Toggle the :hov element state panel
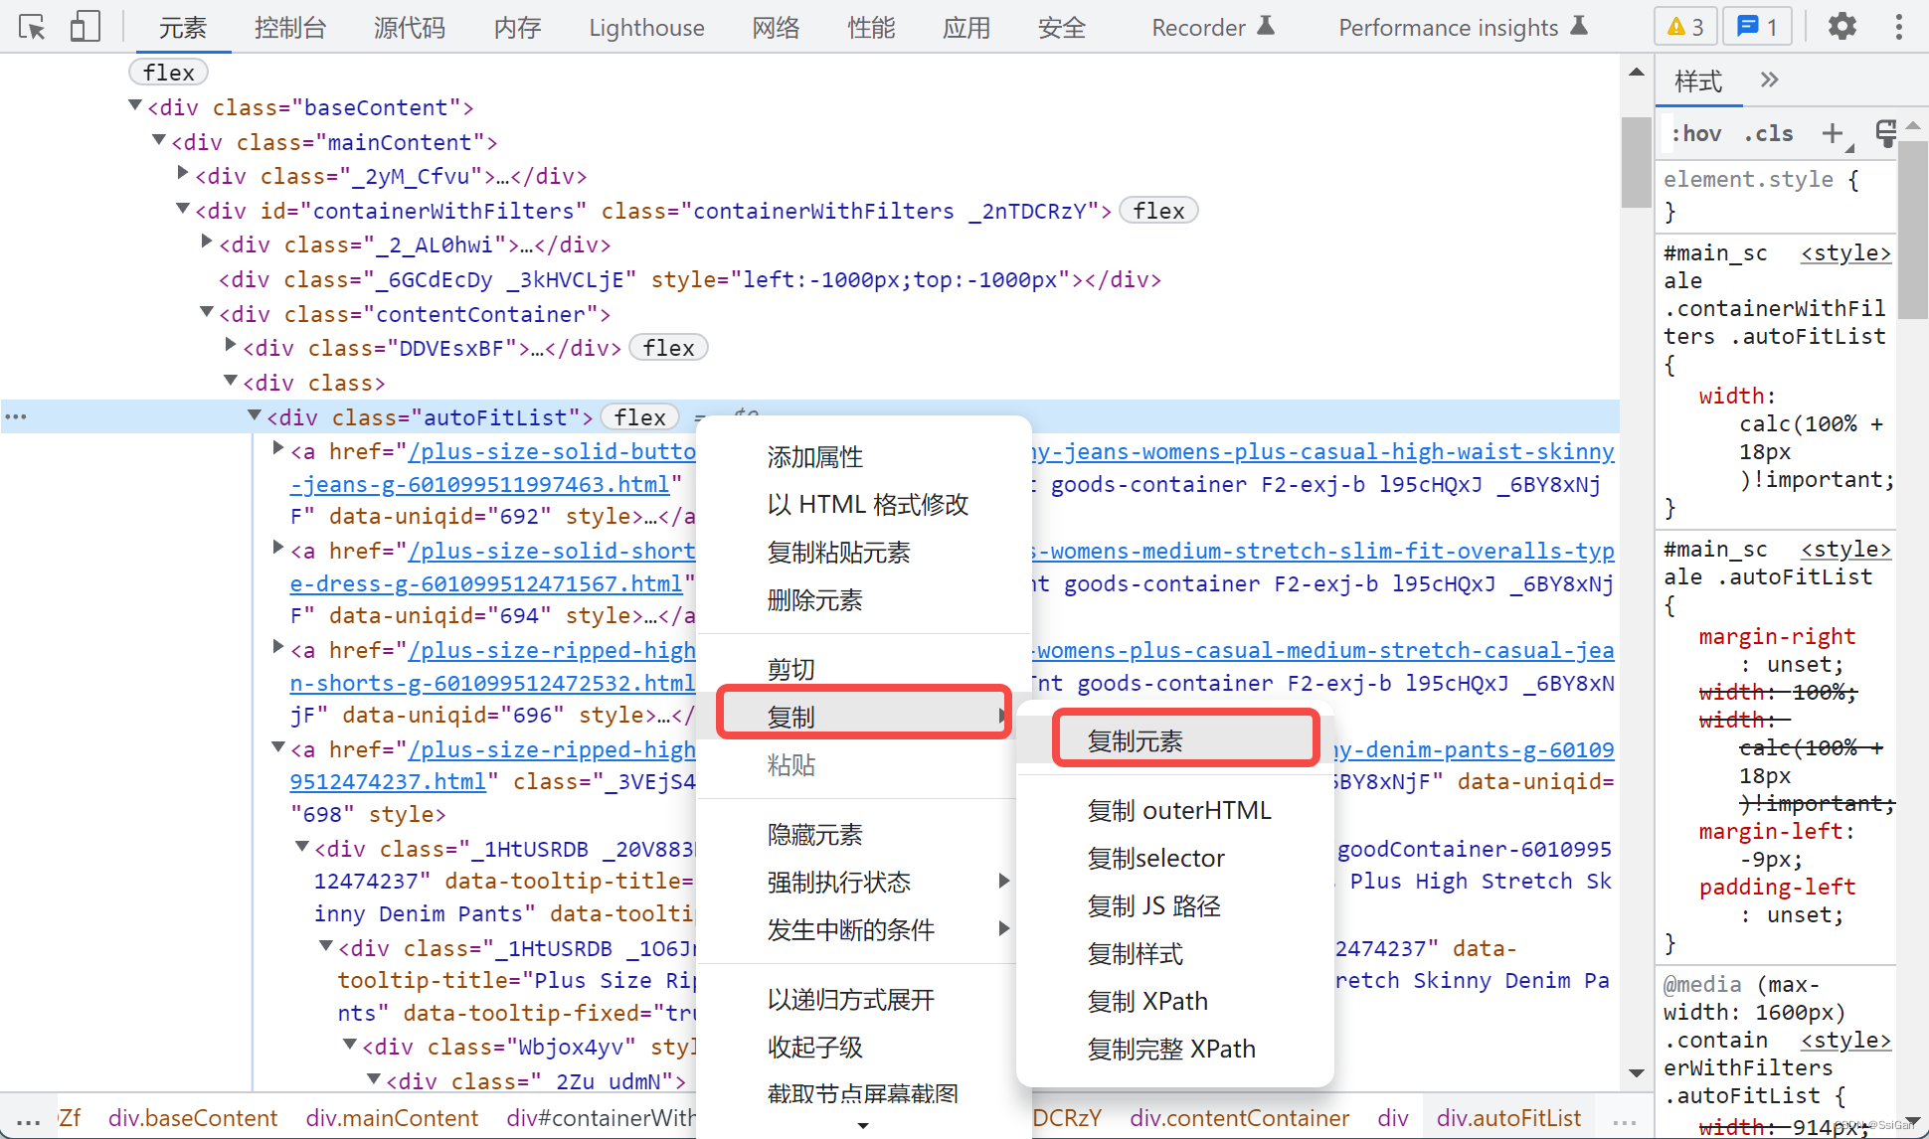Image resolution: width=1929 pixels, height=1139 pixels. click(x=1696, y=133)
